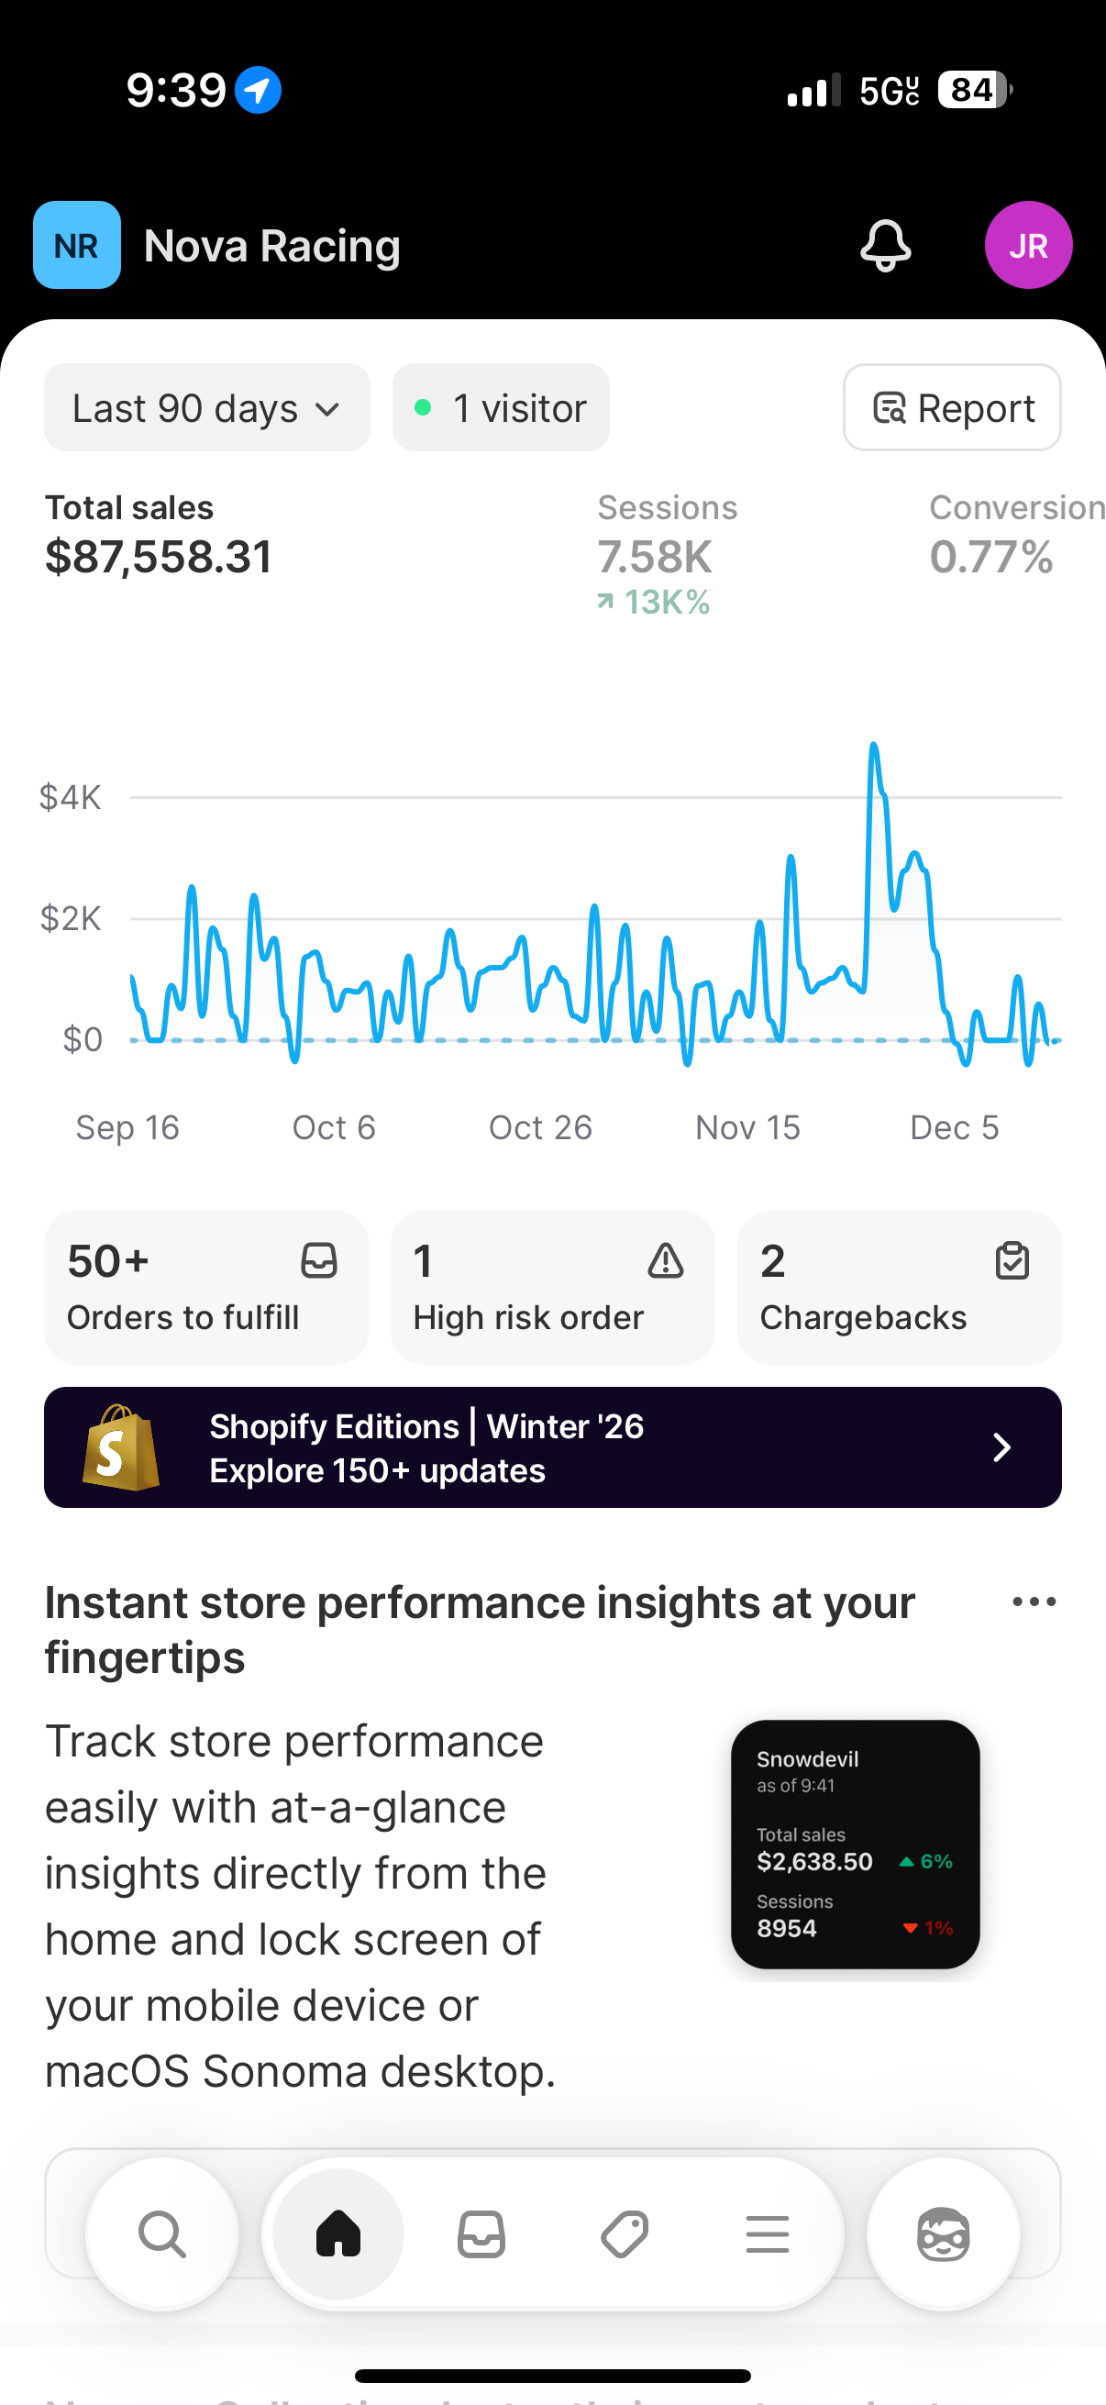View 50+ Orders to fulfill card

pyautogui.click(x=206, y=1288)
